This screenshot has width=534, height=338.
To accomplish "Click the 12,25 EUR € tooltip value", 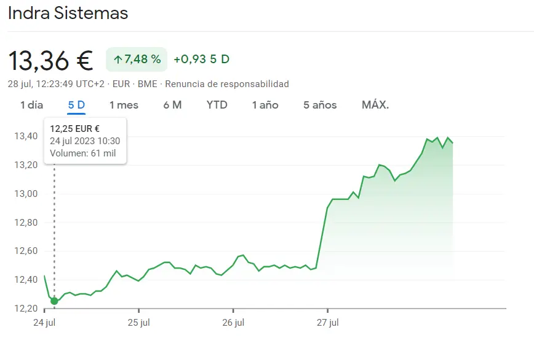I will [74, 129].
